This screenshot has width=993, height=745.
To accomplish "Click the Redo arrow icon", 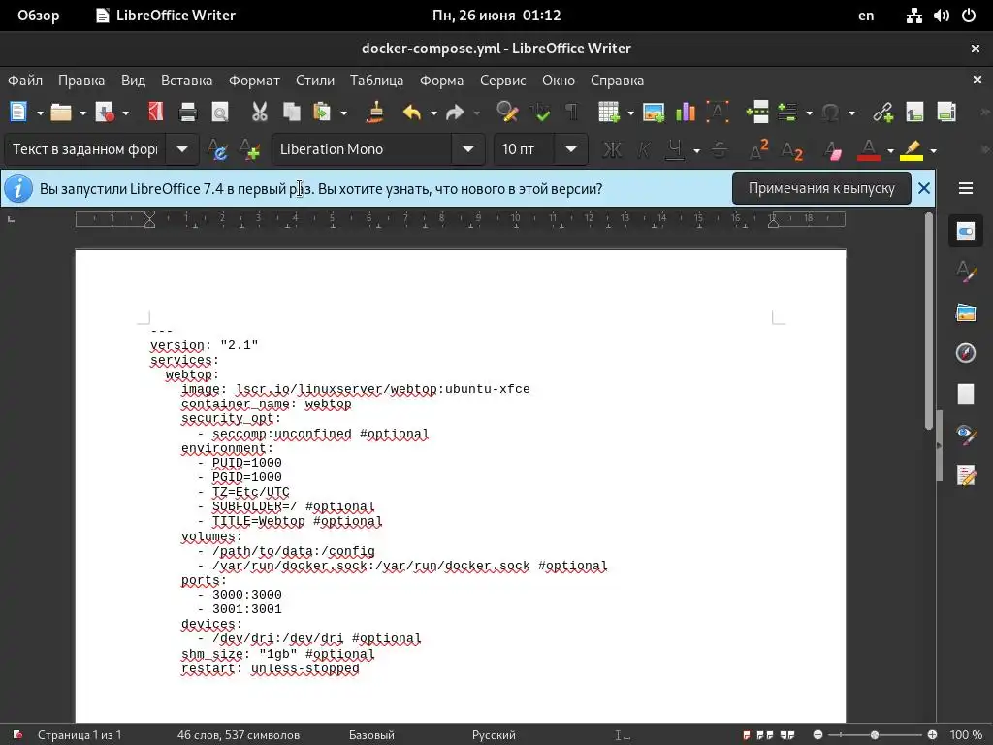I will [x=455, y=113].
